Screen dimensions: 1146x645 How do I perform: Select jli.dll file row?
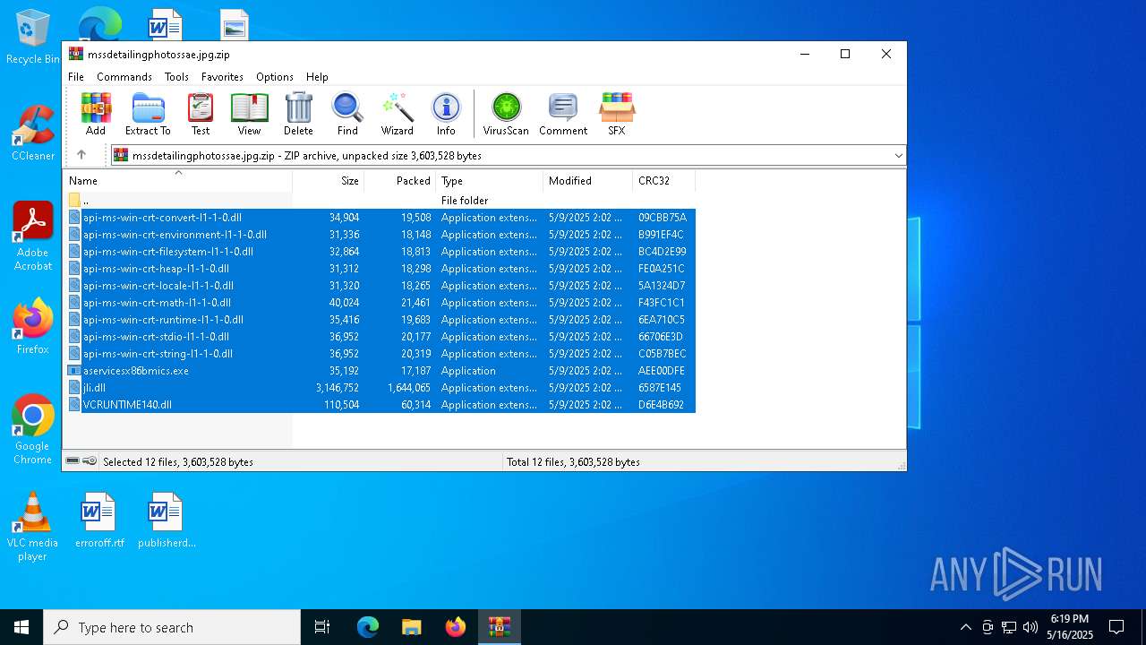380,388
